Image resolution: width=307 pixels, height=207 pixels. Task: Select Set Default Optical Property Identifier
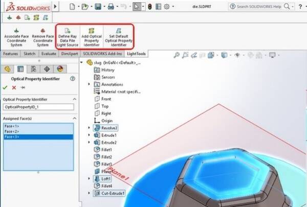pos(119,38)
